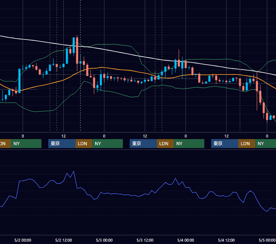Screen dimensions: 276x244
Task: Select the NY session block spanning 5/2 00:00
Action: tap(26, 144)
